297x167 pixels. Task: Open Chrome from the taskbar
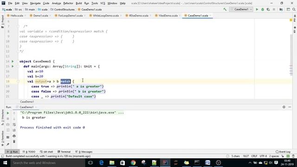[x=133, y=163]
